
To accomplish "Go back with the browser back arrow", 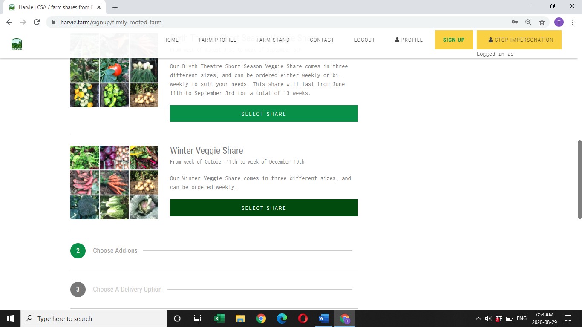I will click(9, 22).
